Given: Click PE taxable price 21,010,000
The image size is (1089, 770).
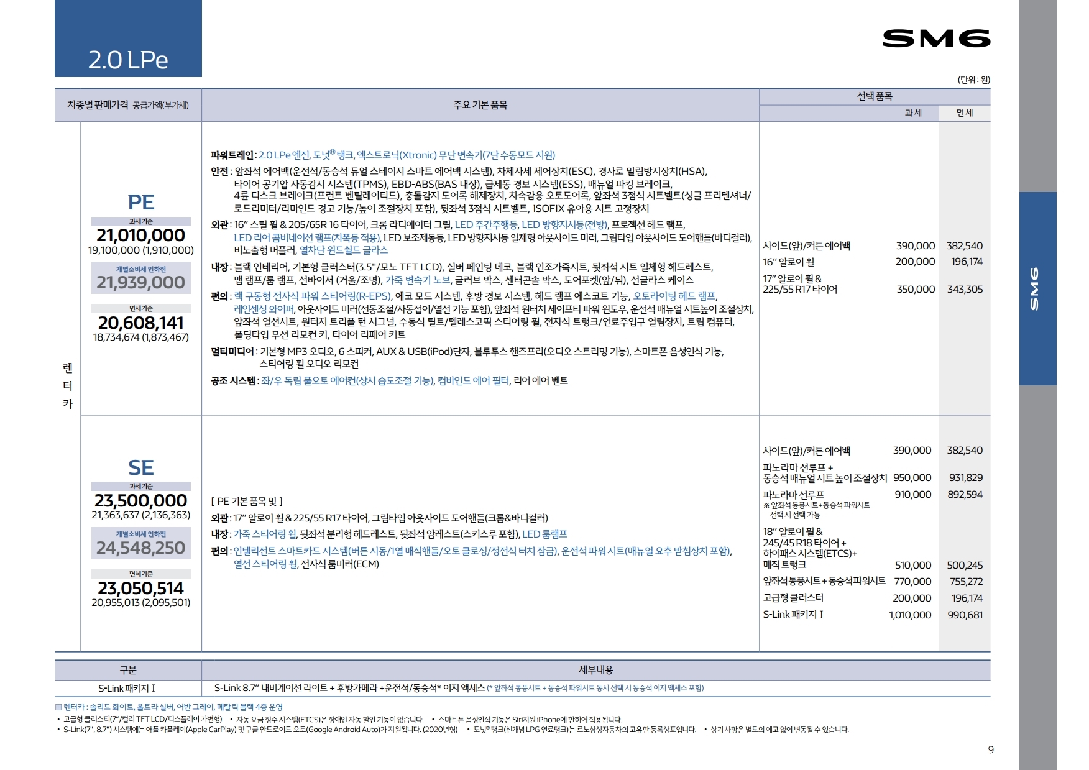Looking at the screenshot, I should point(141,235).
